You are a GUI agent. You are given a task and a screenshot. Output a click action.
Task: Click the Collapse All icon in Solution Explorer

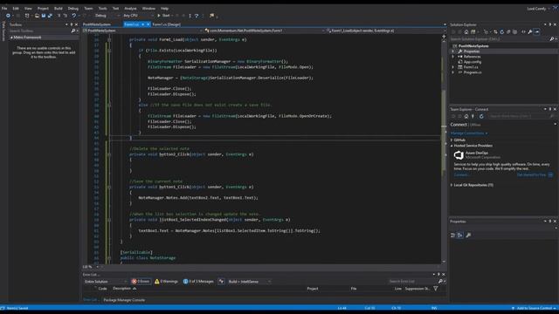[x=508, y=32]
